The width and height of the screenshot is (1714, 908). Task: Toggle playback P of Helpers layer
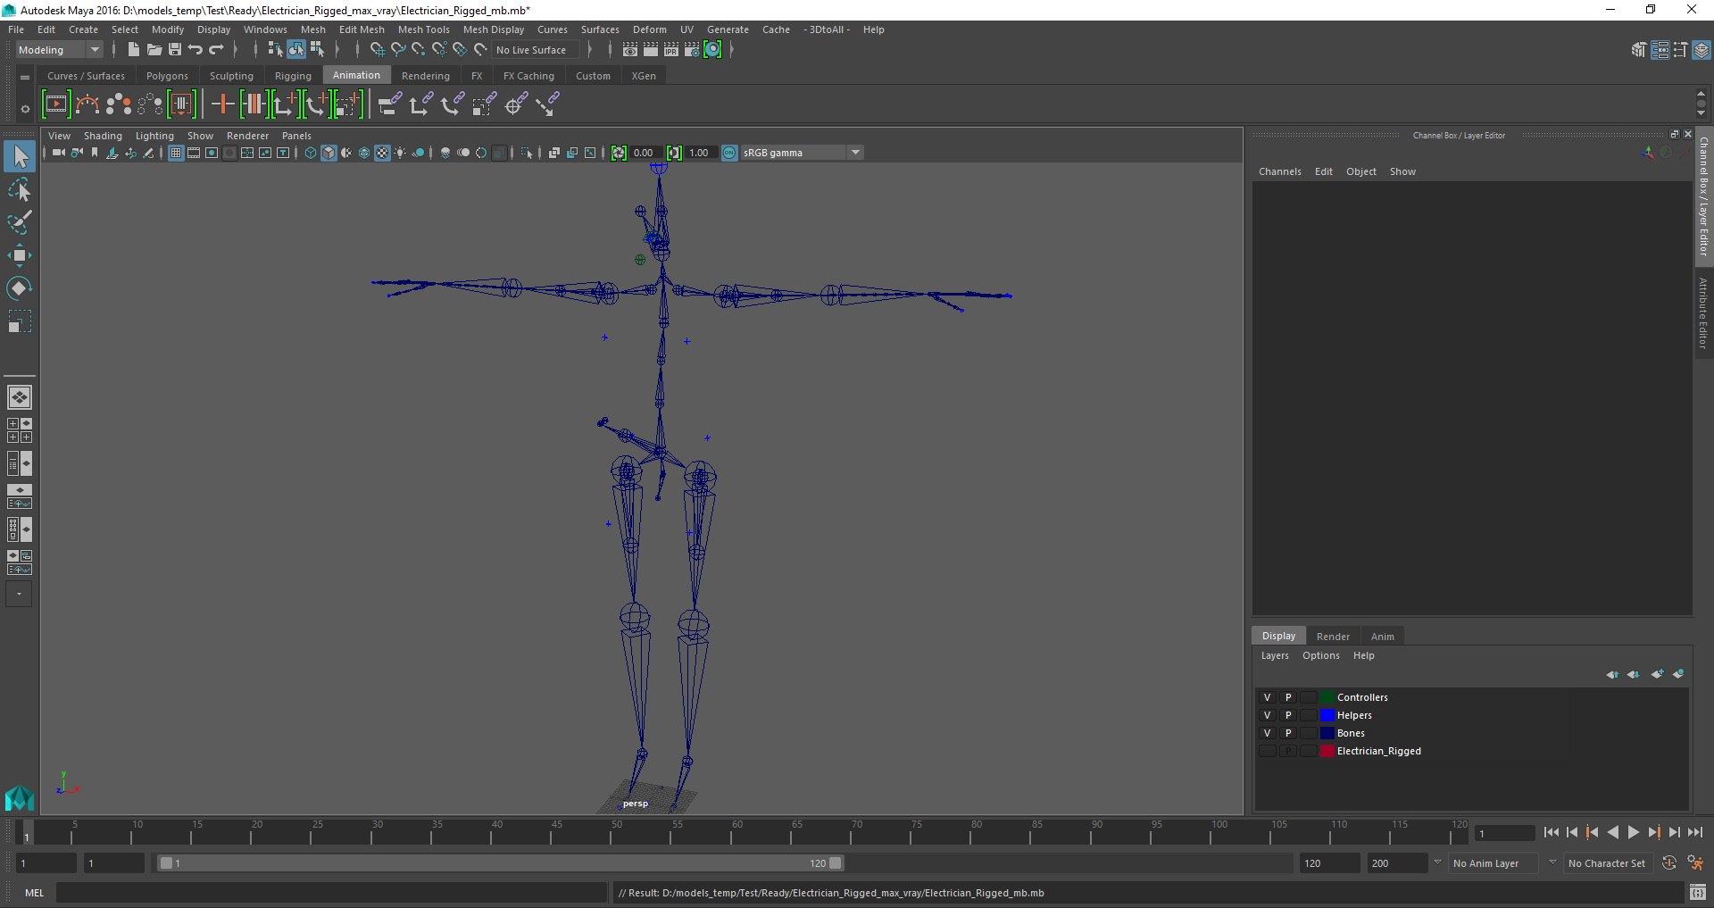[1288, 715]
